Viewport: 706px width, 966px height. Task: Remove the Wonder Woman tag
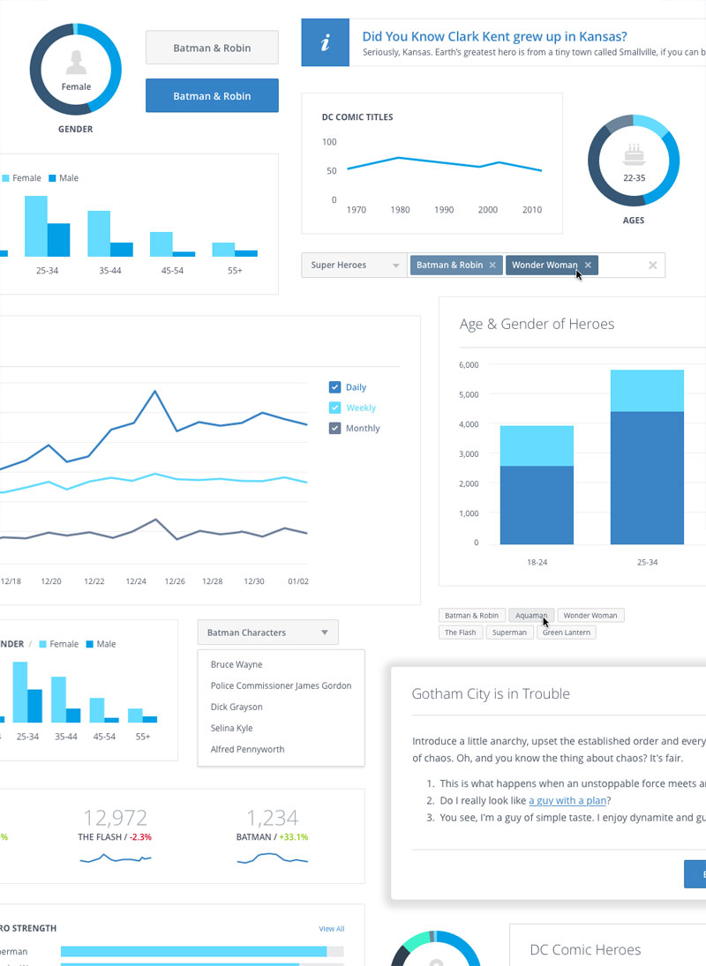click(x=588, y=266)
